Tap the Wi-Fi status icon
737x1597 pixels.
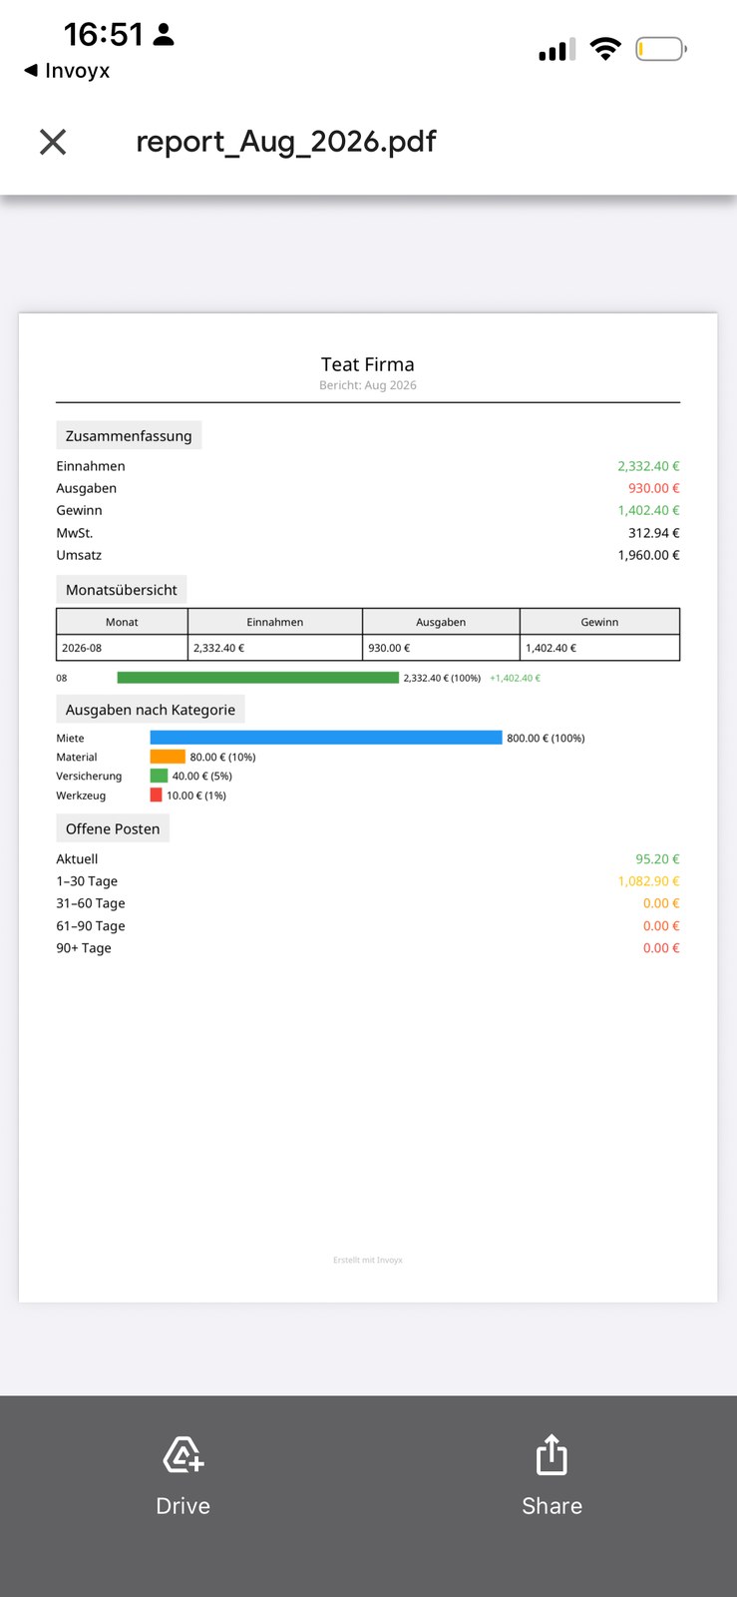click(605, 48)
